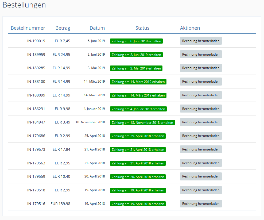264x220 pixels.
Task: Download the EUR 17,84 order invoice
Action: [201, 149]
